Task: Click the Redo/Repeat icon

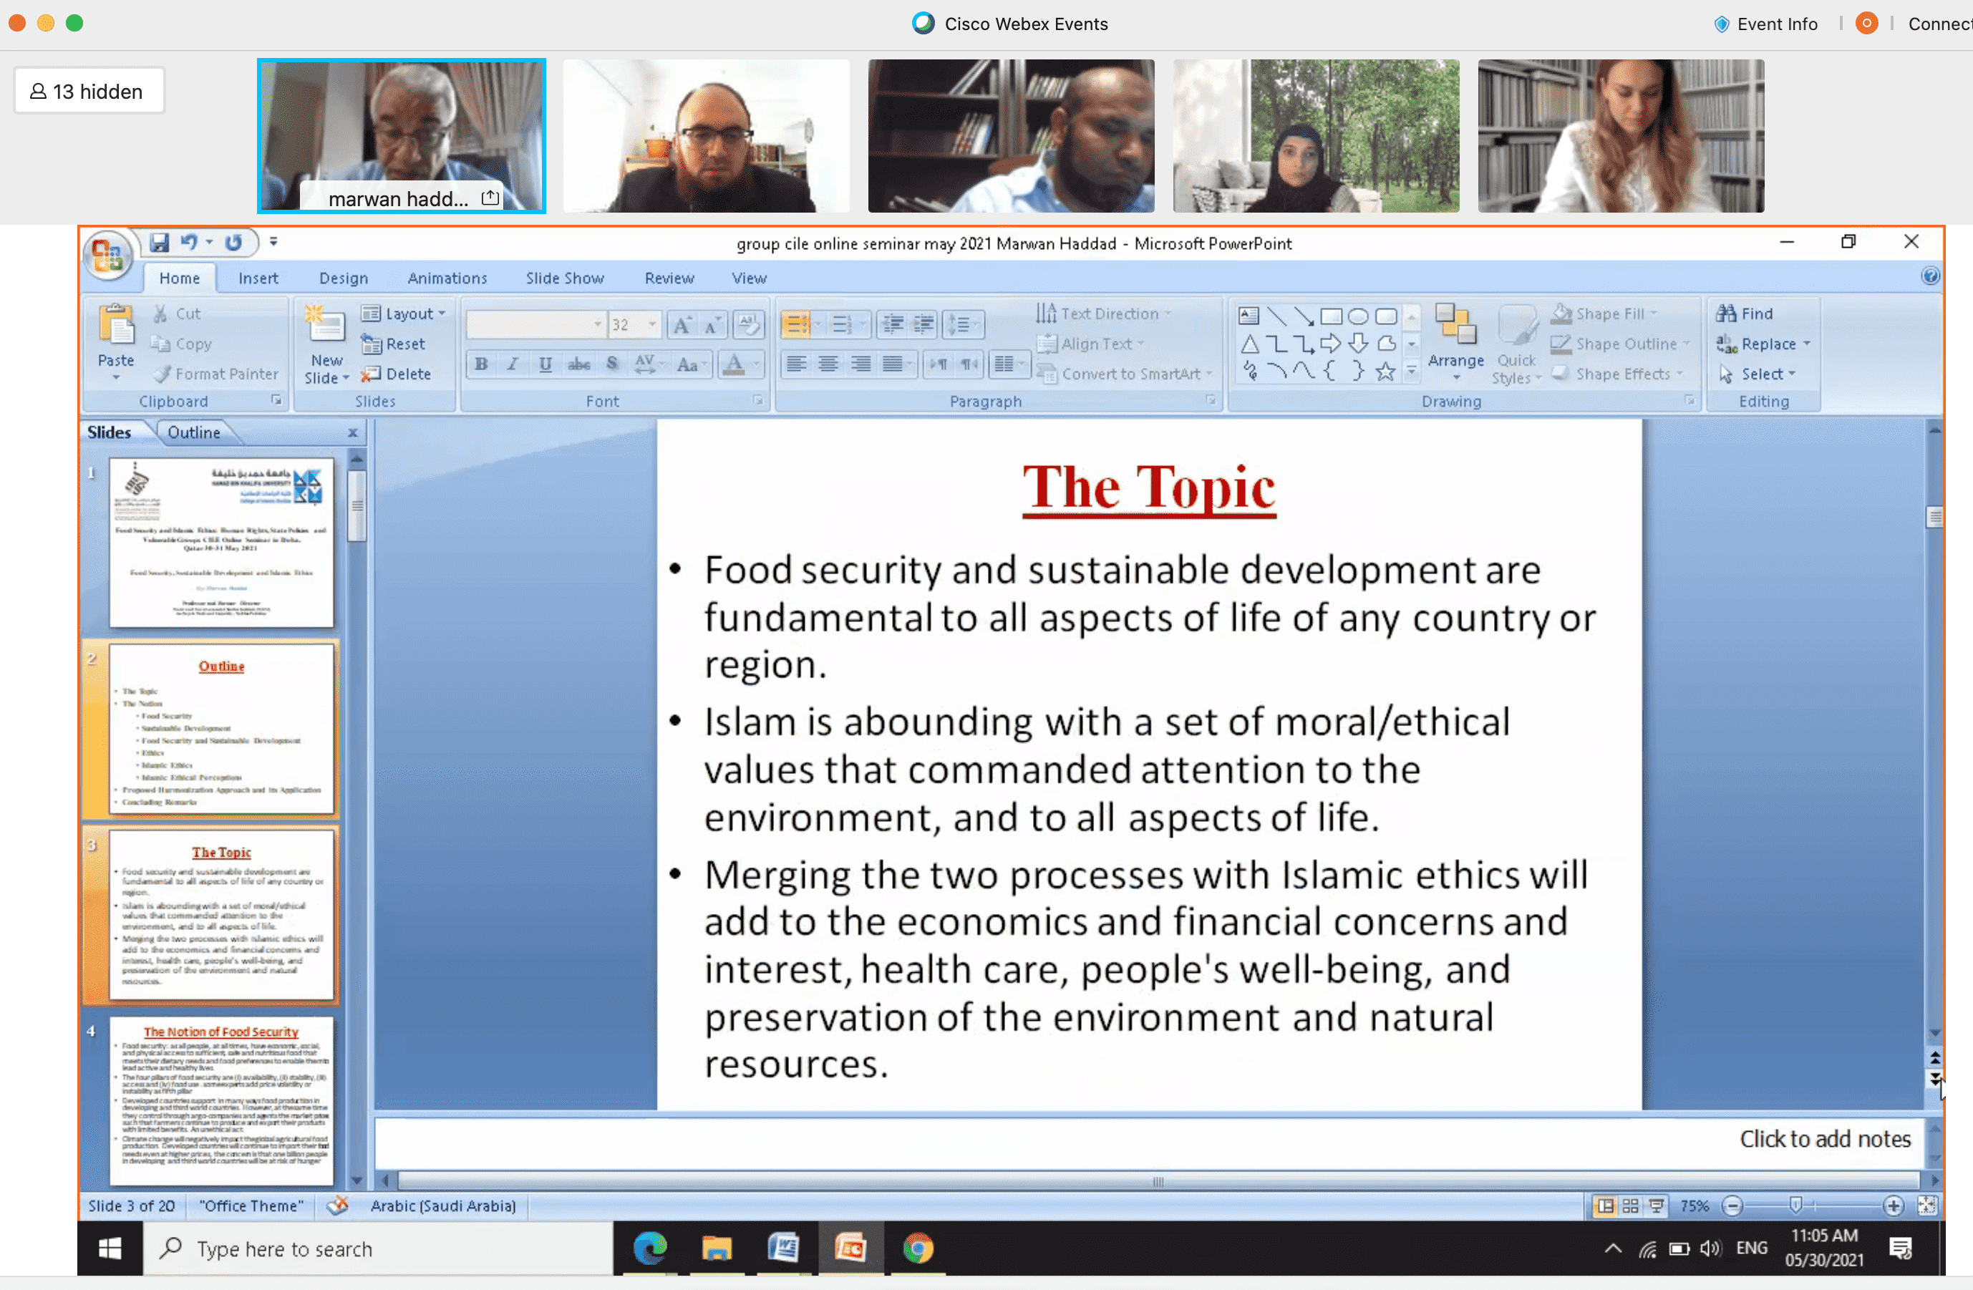Action: [234, 242]
